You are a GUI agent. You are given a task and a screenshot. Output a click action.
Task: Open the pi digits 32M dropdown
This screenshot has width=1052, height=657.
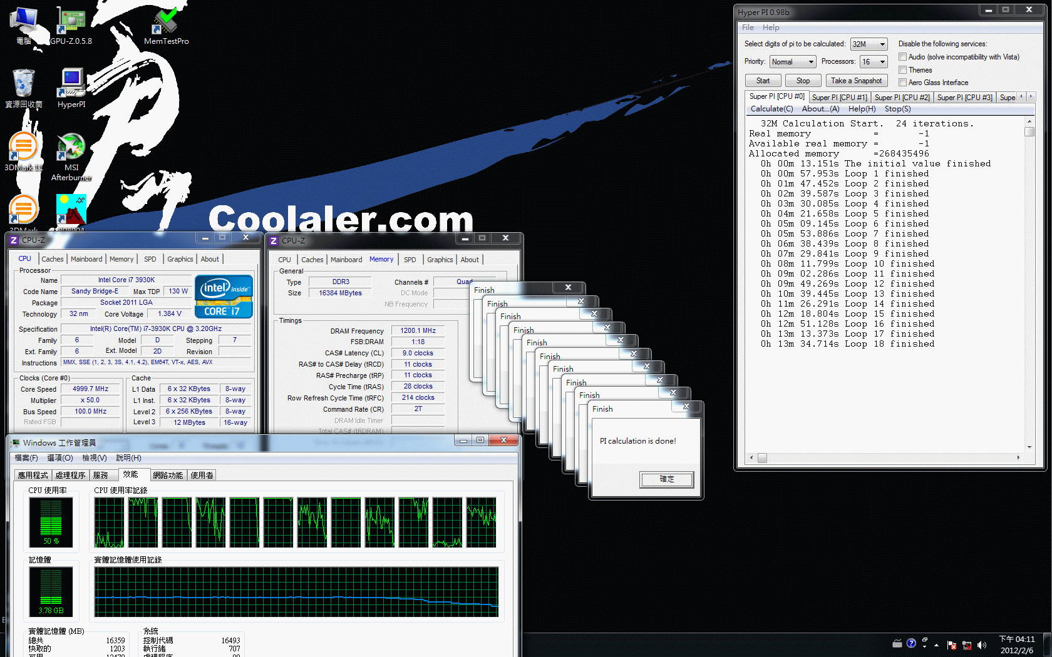[x=869, y=44]
